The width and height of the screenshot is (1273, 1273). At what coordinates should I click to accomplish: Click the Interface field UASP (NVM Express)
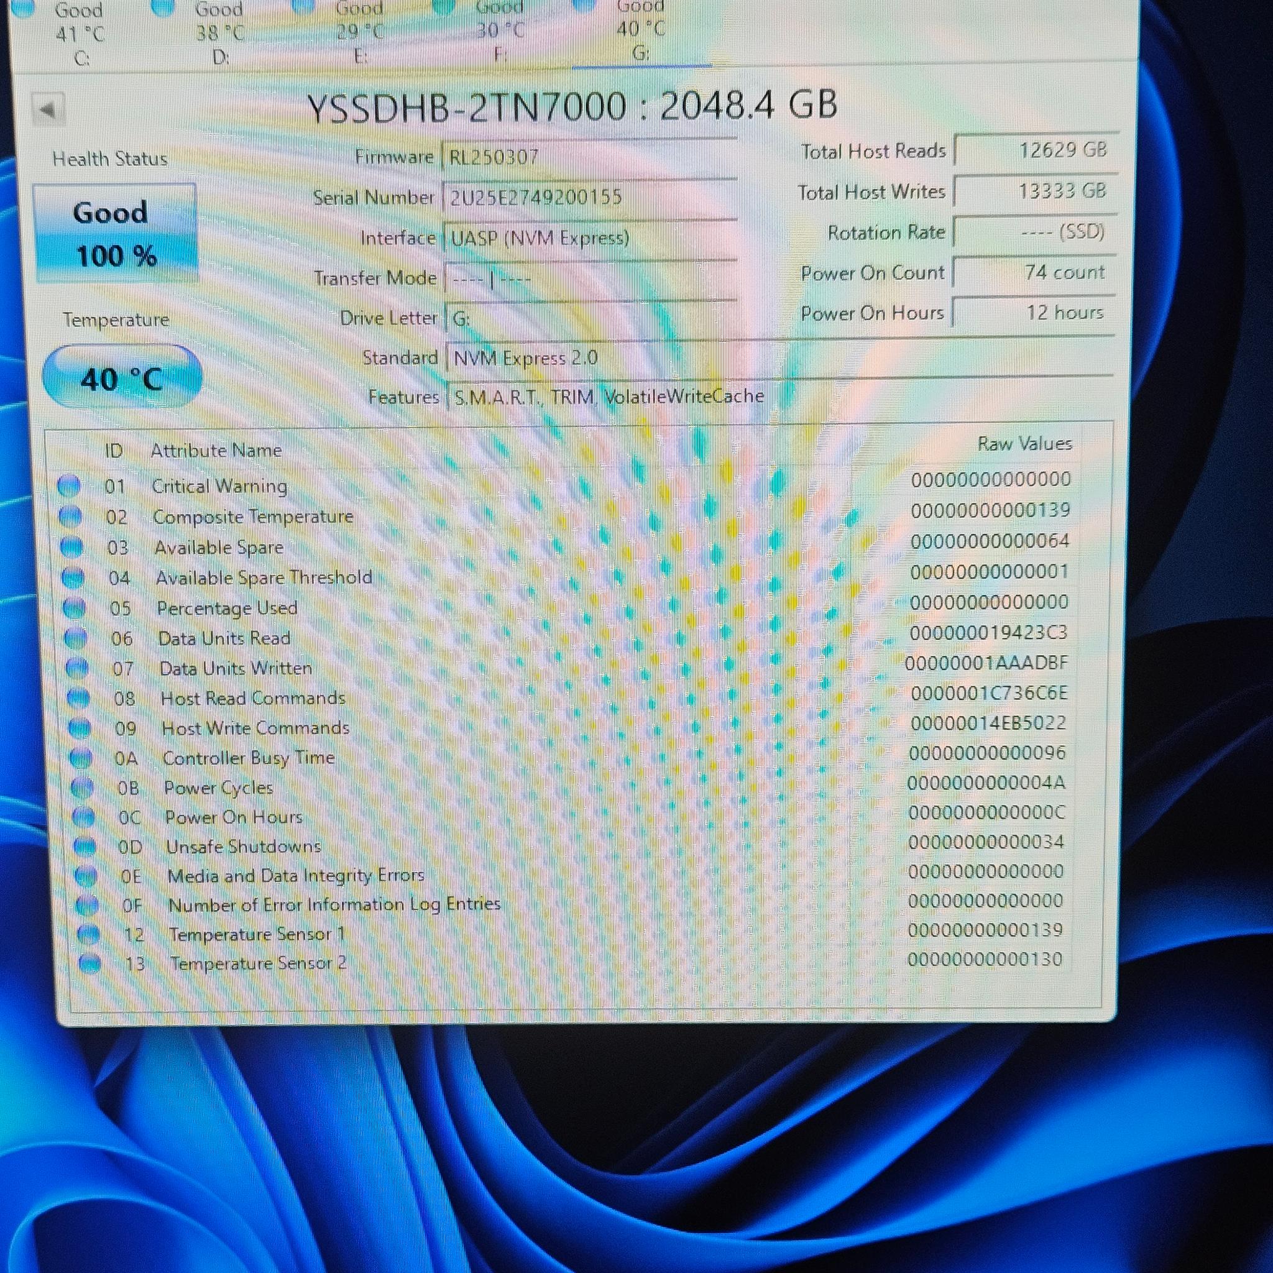pyautogui.click(x=591, y=238)
